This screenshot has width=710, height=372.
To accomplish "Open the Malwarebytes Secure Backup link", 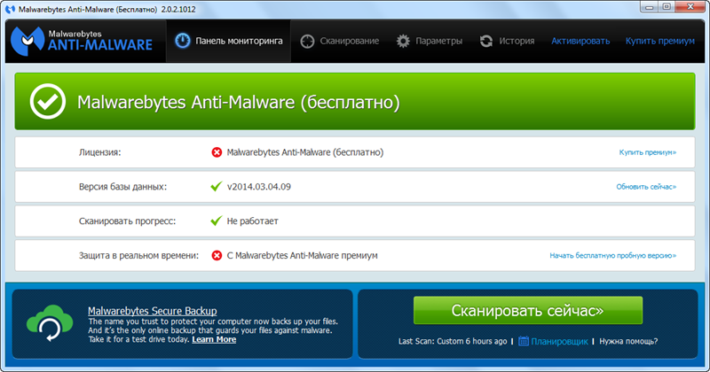I will click(x=152, y=311).
